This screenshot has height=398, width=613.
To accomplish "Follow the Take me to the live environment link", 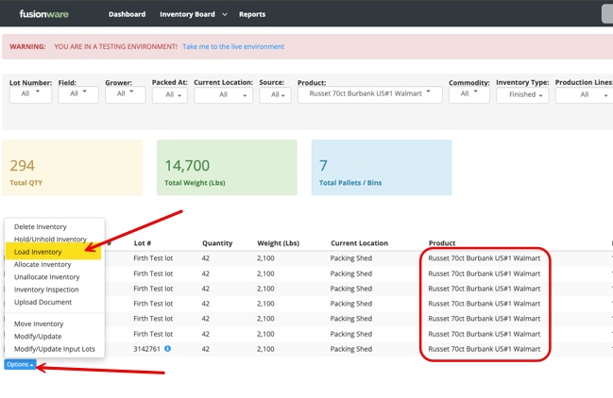I will tap(233, 46).
